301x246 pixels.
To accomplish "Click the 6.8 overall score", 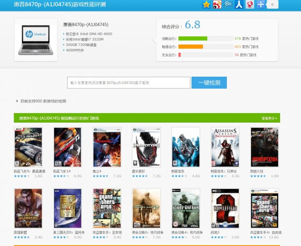I will pyautogui.click(x=192, y=25).
